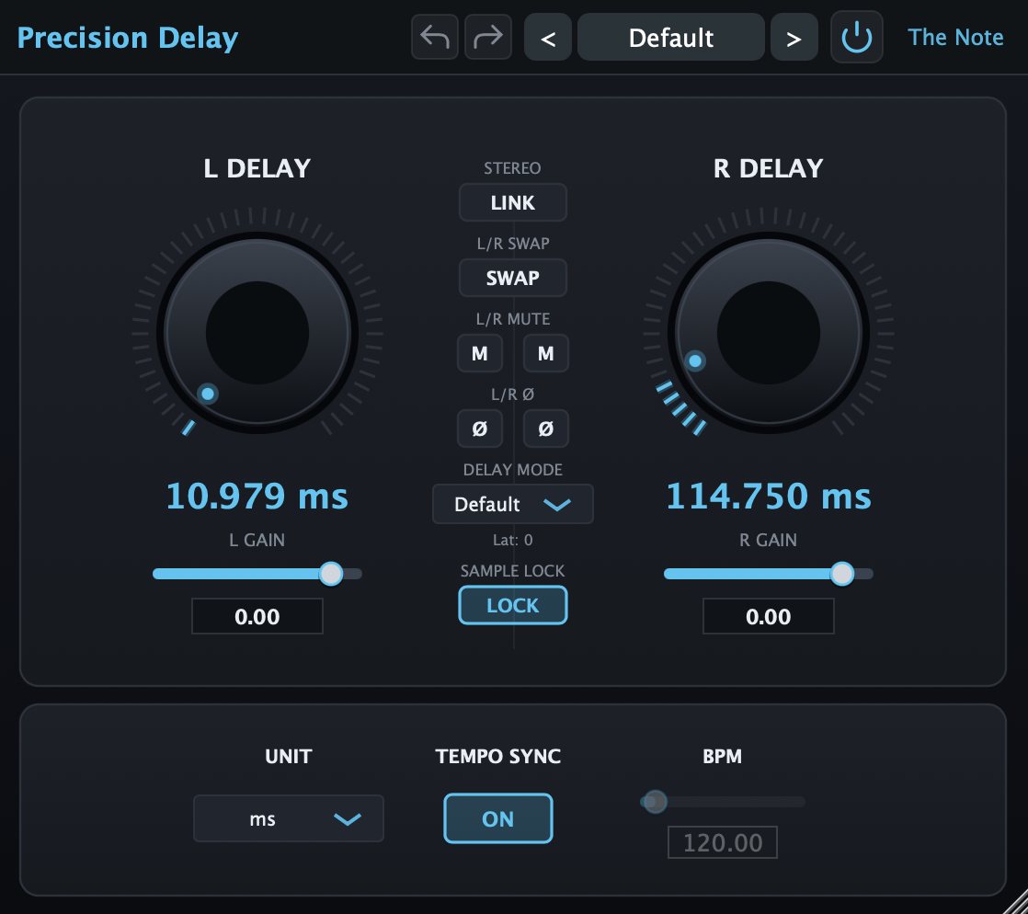Toggle the Sample Lock LOCK button
The height and width of the screenshot is (914, 1028).
[513, 605]
